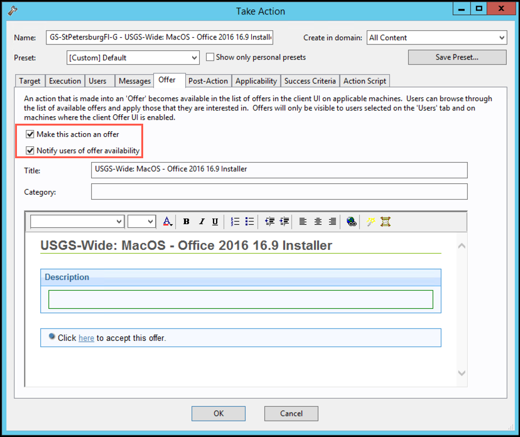Click the Description section header
The height and width of the screenshot is (437, 520).
241,277
